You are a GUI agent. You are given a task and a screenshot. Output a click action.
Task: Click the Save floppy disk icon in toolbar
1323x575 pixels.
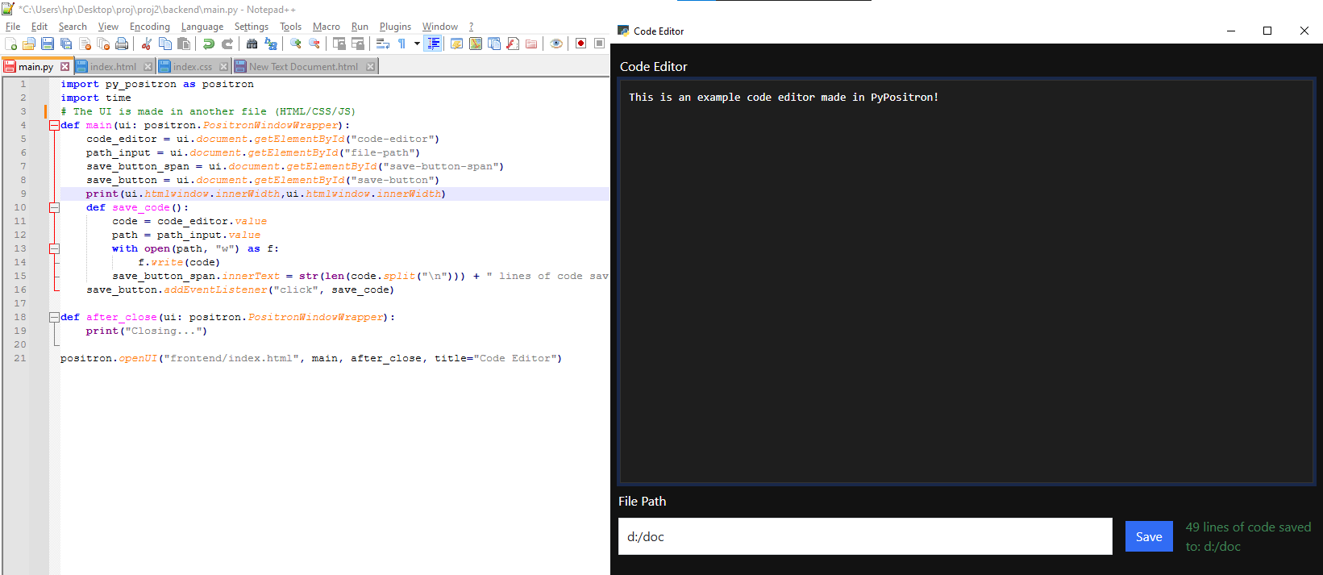click(48, 44)
